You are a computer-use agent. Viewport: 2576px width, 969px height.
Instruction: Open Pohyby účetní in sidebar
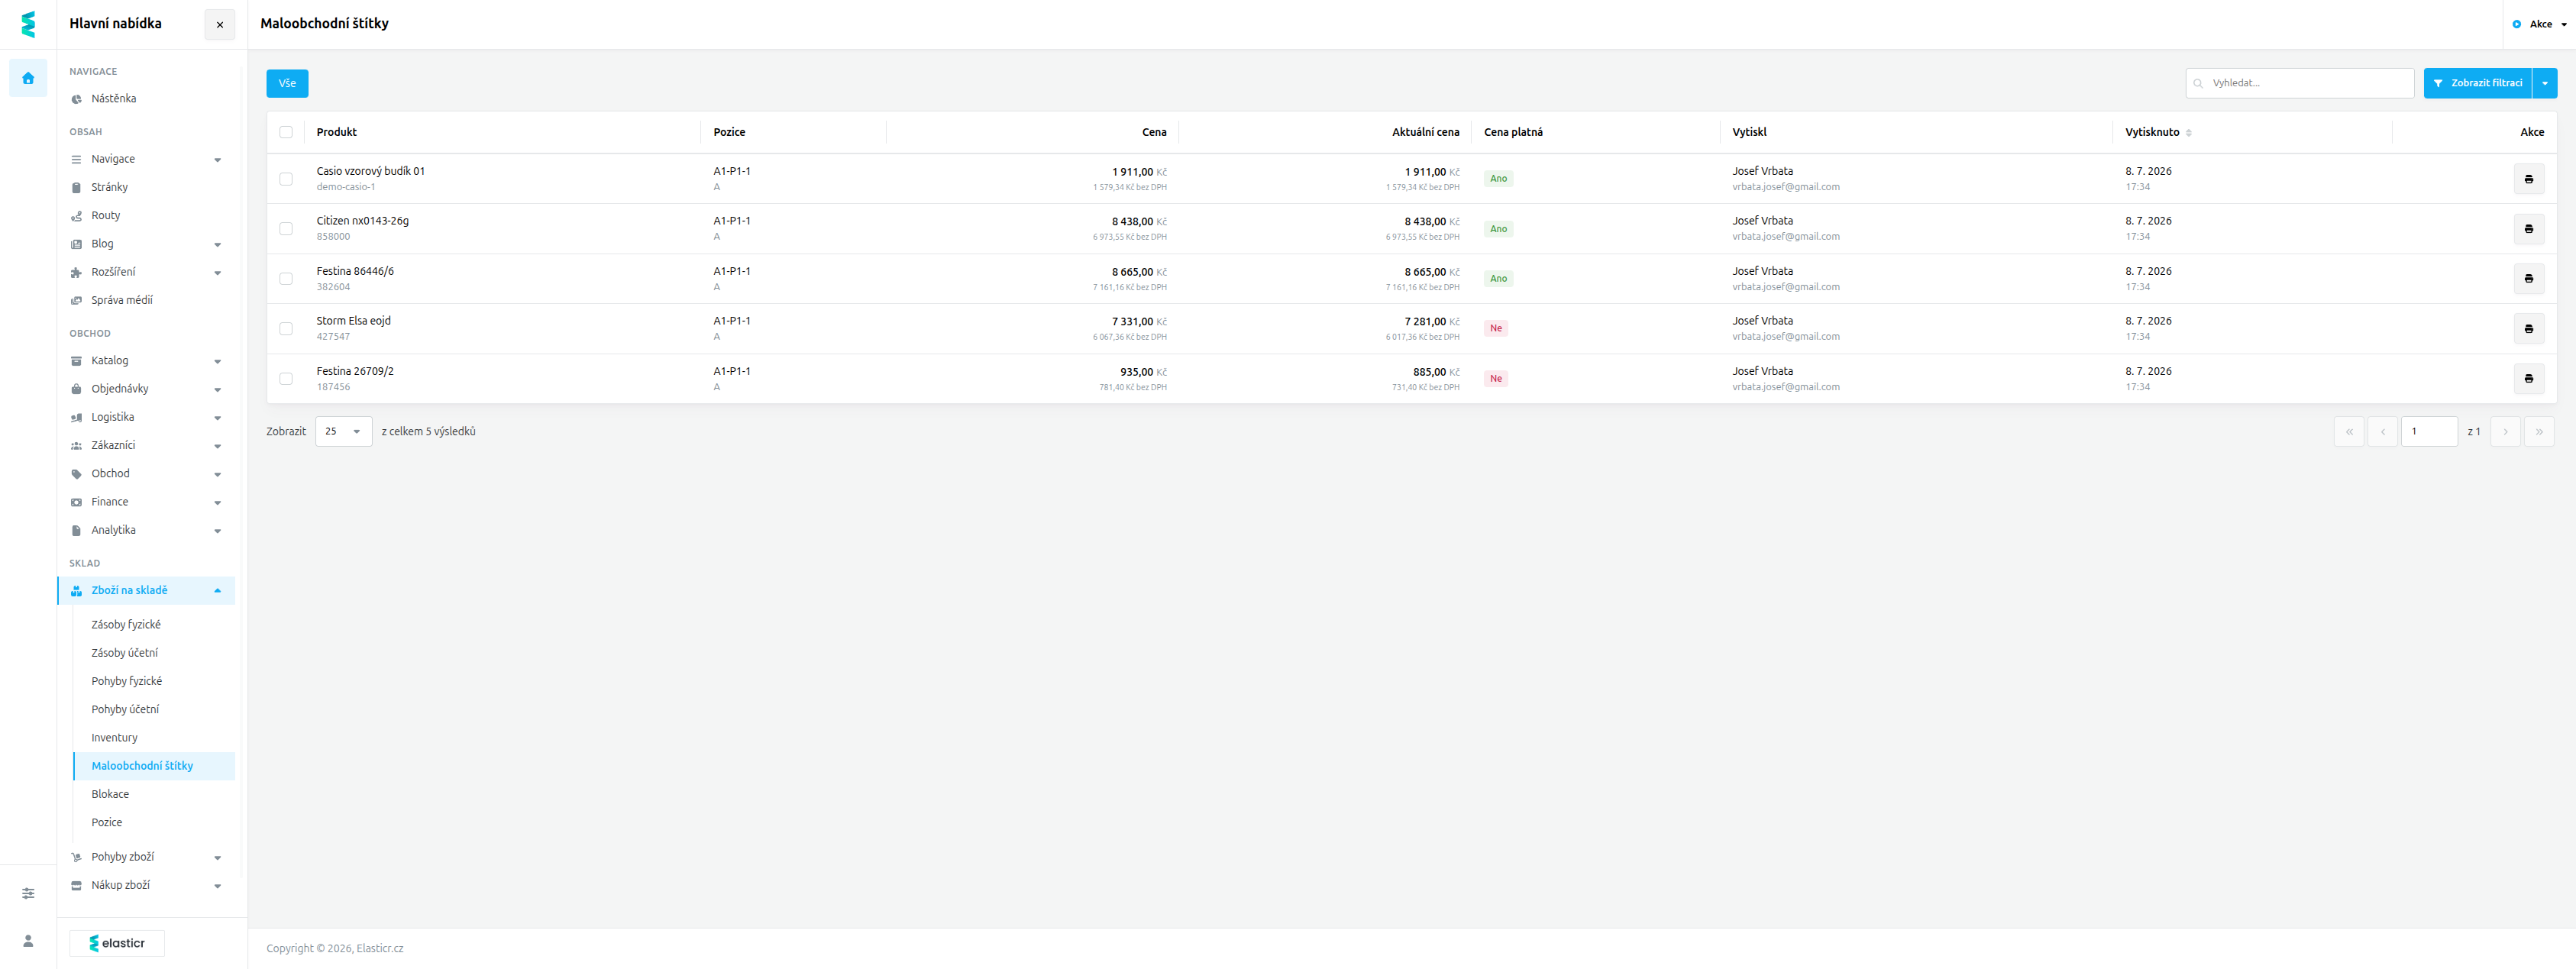pos(125,710)
